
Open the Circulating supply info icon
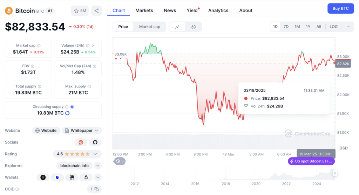[x=67, y=107]
